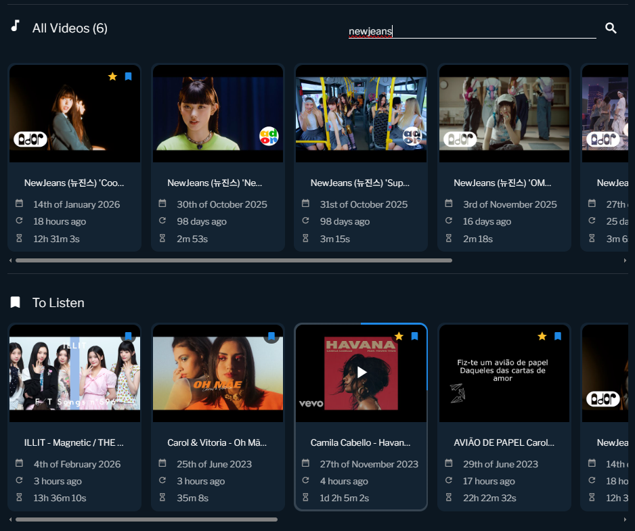Image resolution: width=635 pixels, height=531 pixels.
Task: Toggle favorite star on AVIÃO DE PAPEL card
Action: coord(542,336)
